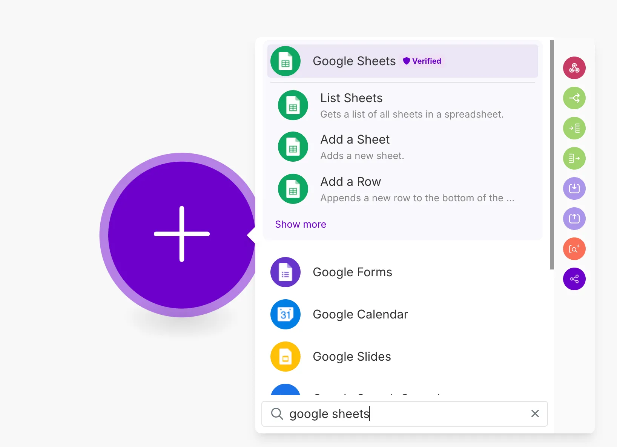Choose the List Sheets module

(x=402, y=105)
